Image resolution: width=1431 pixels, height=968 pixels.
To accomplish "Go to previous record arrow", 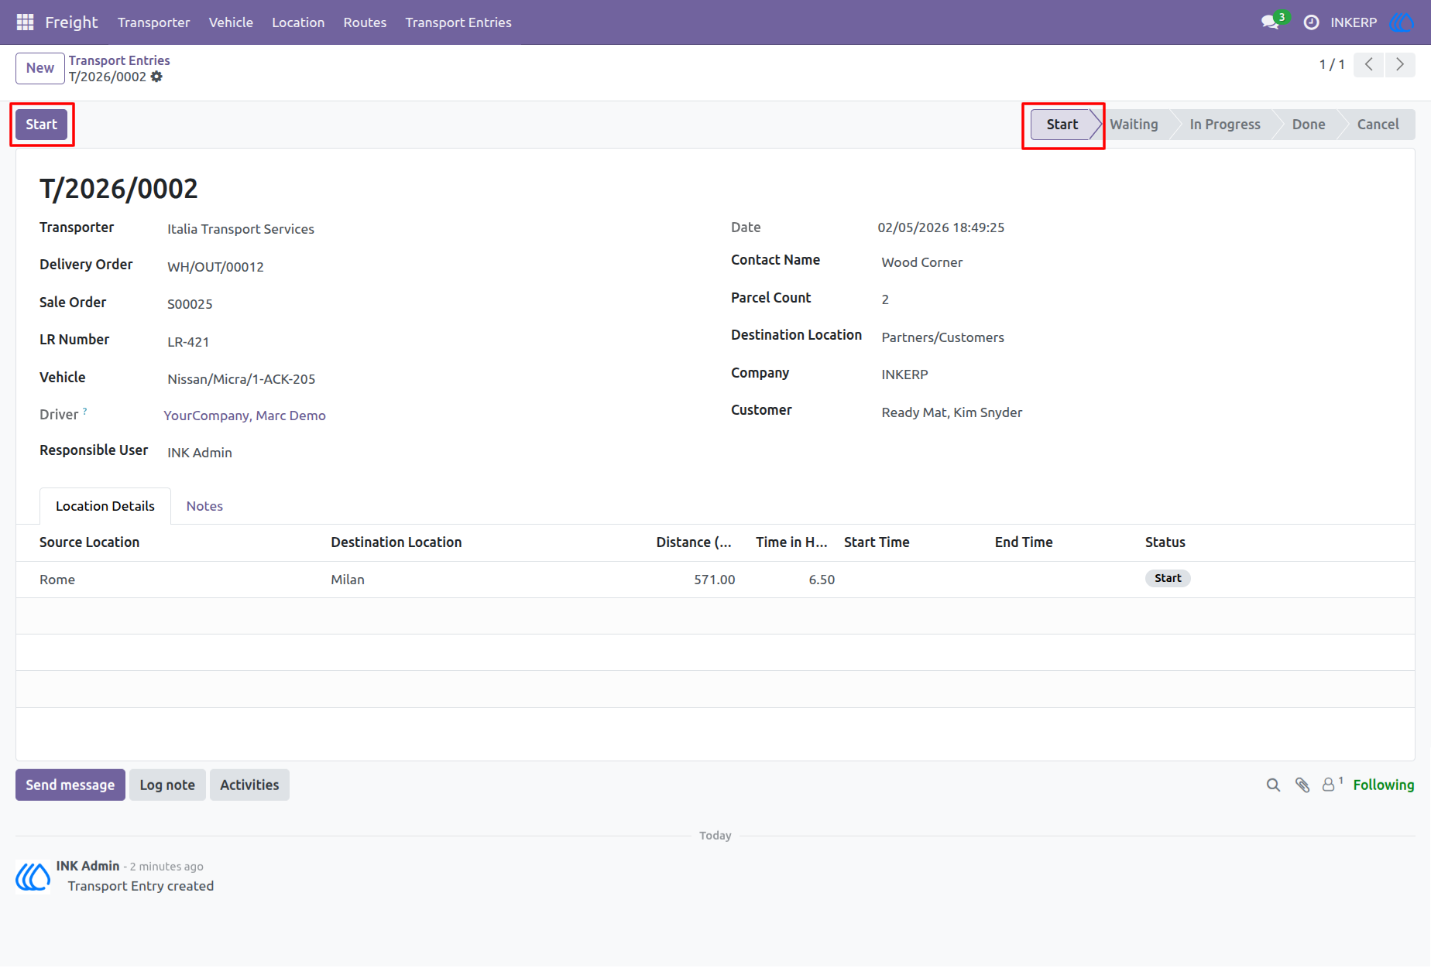I will pos(1369,65).
